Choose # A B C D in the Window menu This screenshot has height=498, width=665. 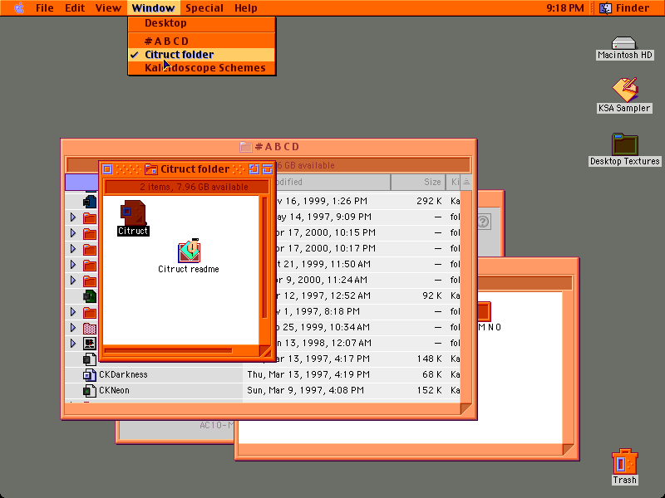point(202,41)
